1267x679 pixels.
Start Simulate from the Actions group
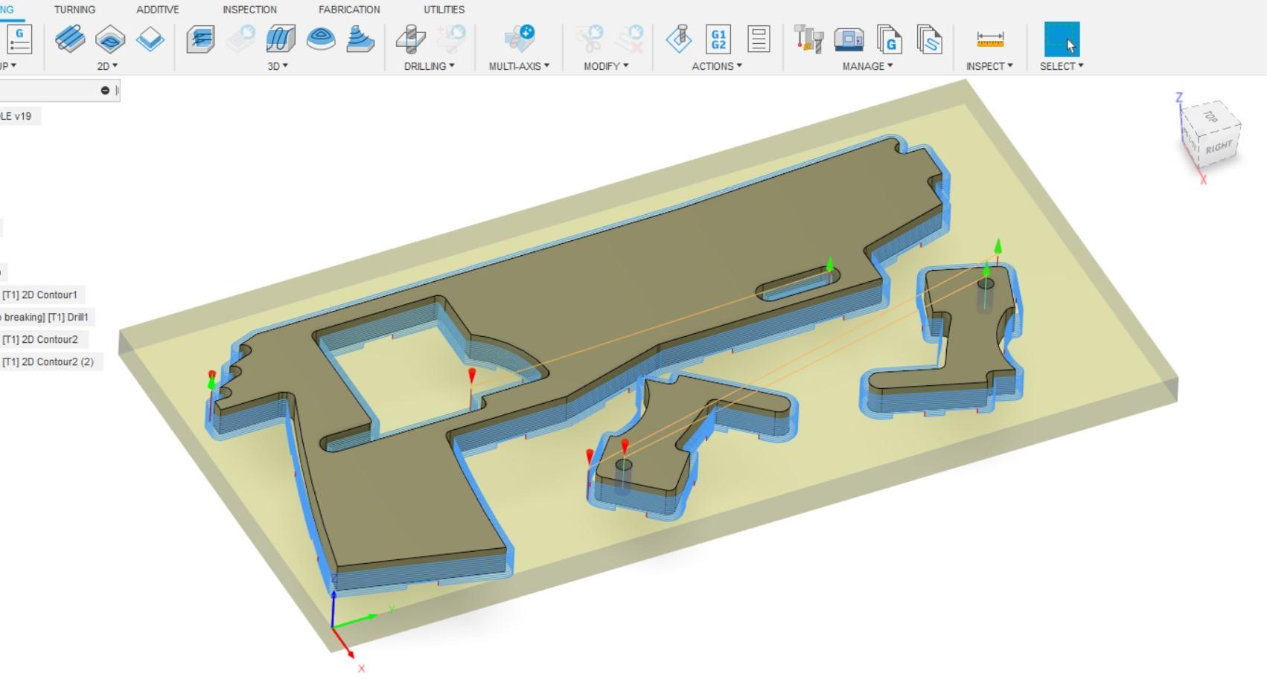pos(679,39)
